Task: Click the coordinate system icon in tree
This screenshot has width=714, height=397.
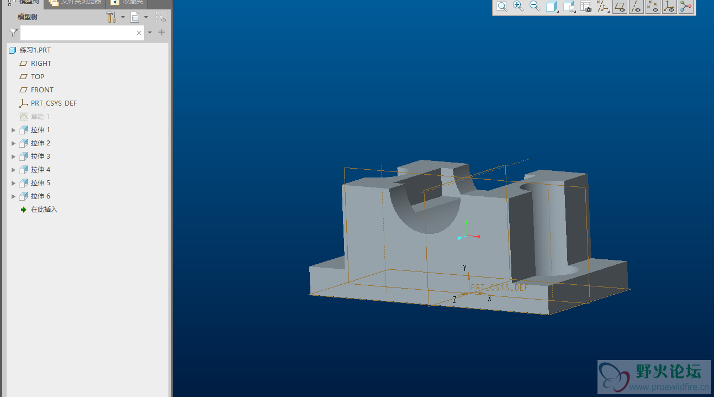Action: coord(23,103)
